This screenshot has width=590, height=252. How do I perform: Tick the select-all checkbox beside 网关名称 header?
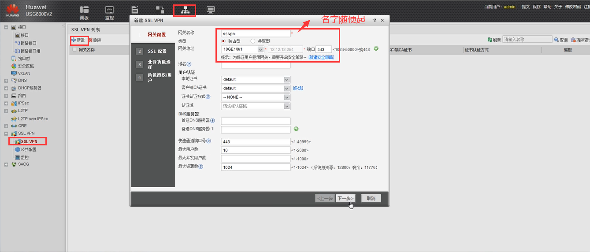coord(75,50)
